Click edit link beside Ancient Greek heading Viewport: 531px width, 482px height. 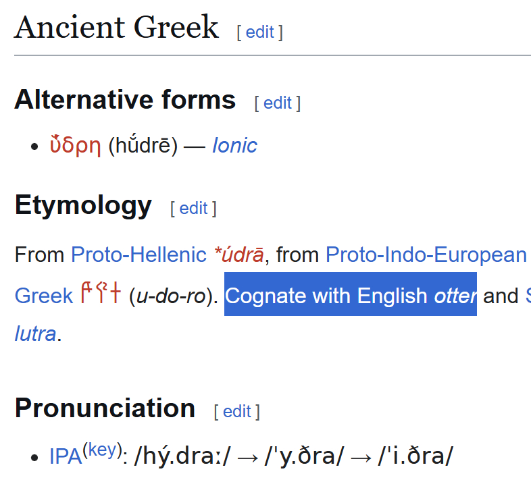(259, 32)
